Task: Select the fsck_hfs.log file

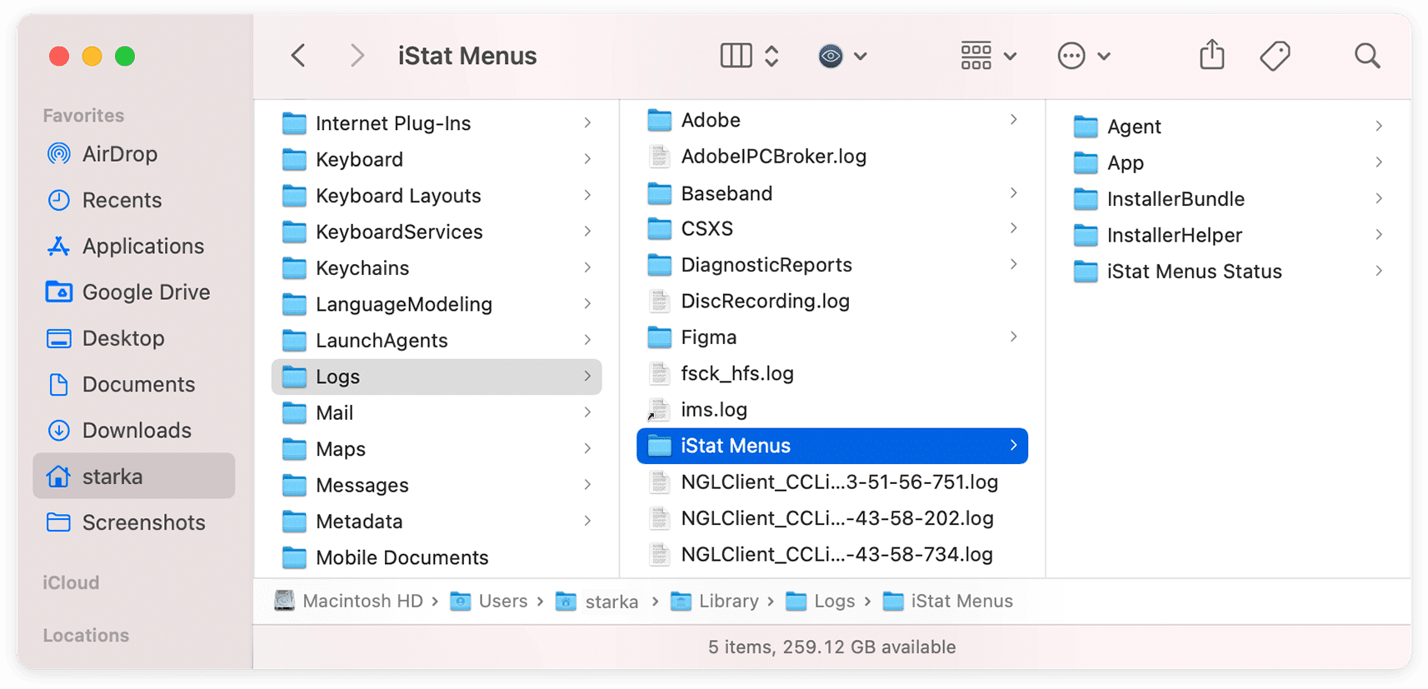Action: (832, 373)
